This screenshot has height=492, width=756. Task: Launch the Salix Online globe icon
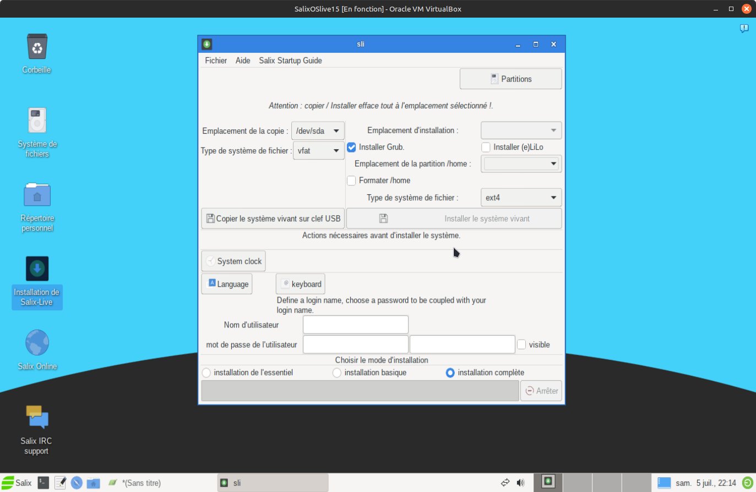pos(37,343)
